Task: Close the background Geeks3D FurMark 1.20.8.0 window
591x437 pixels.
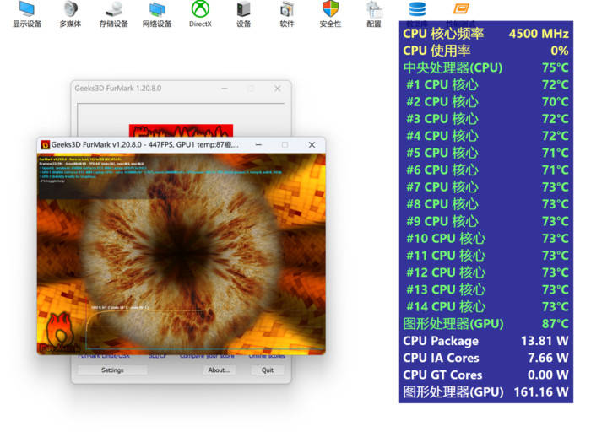Action: (278, 88)
